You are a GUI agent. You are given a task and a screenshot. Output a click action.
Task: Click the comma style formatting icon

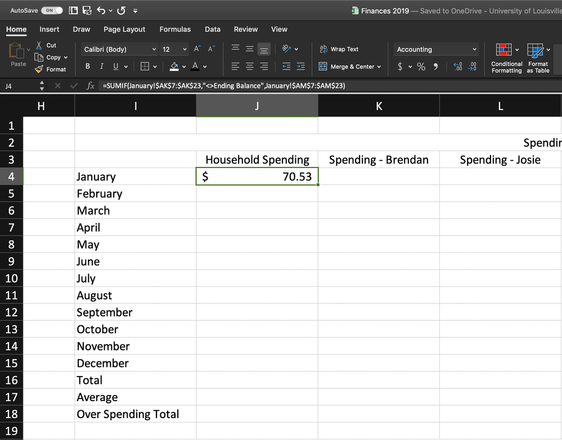point(434,66)
